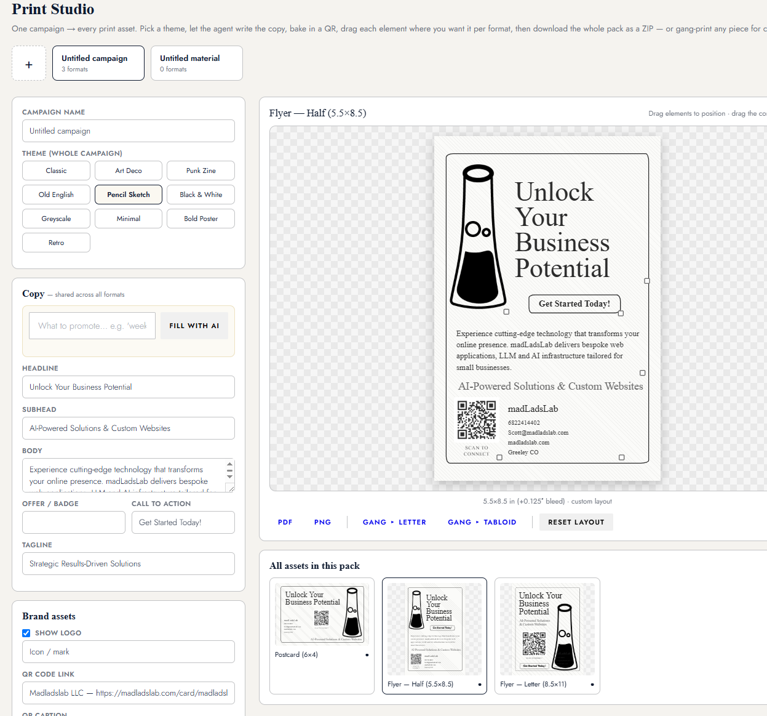Switch to Black & White theme
This screenshot has height=716, width=767.
pyautogui.click(x=201, y=195)
